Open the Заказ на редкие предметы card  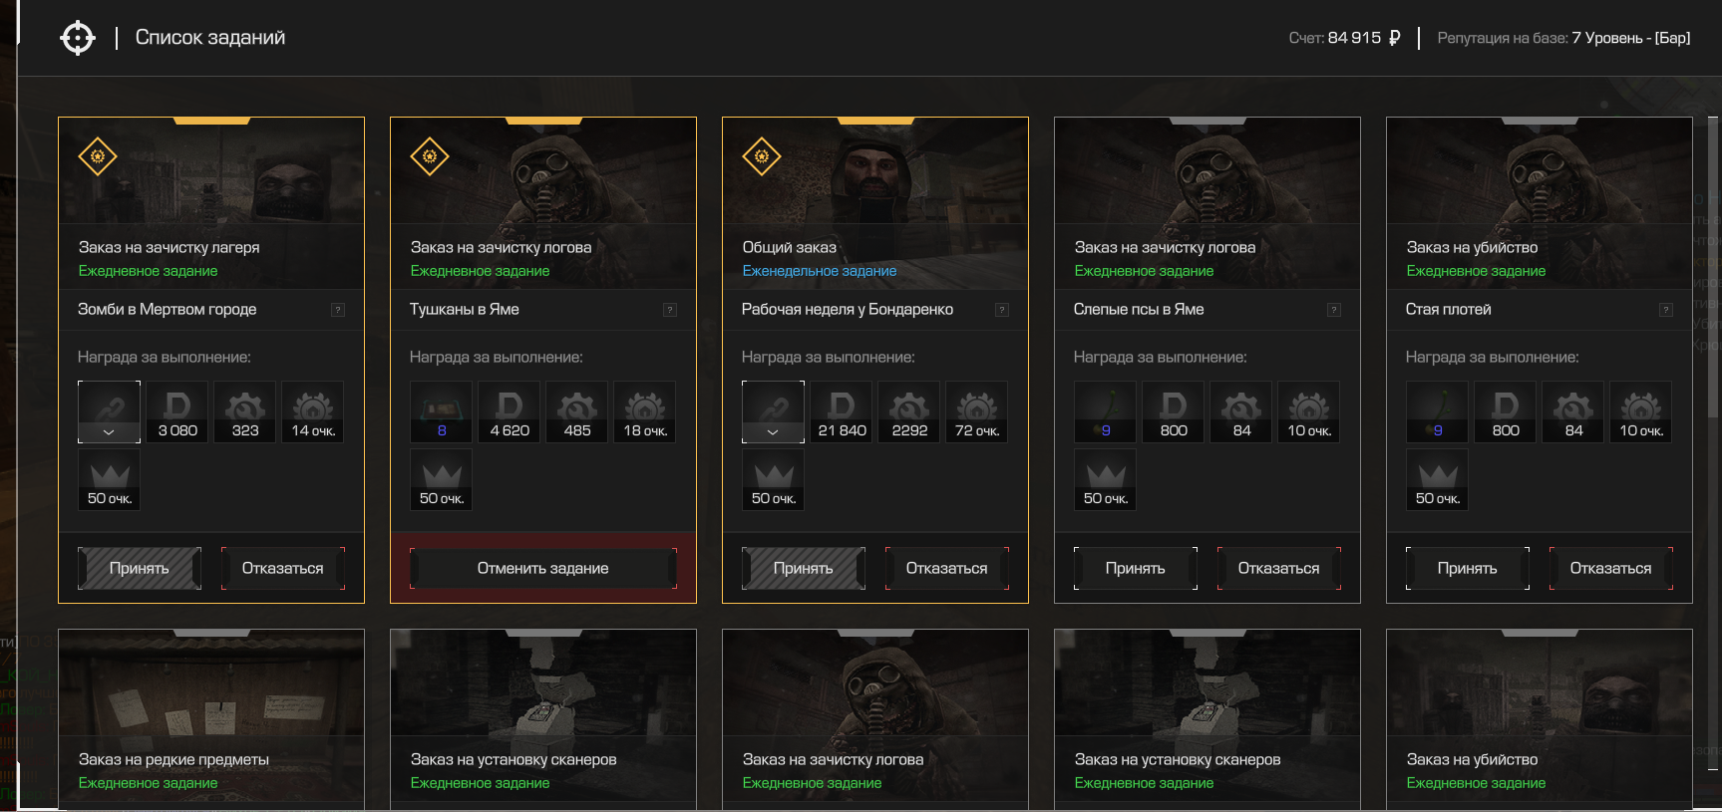pos(211,717)
